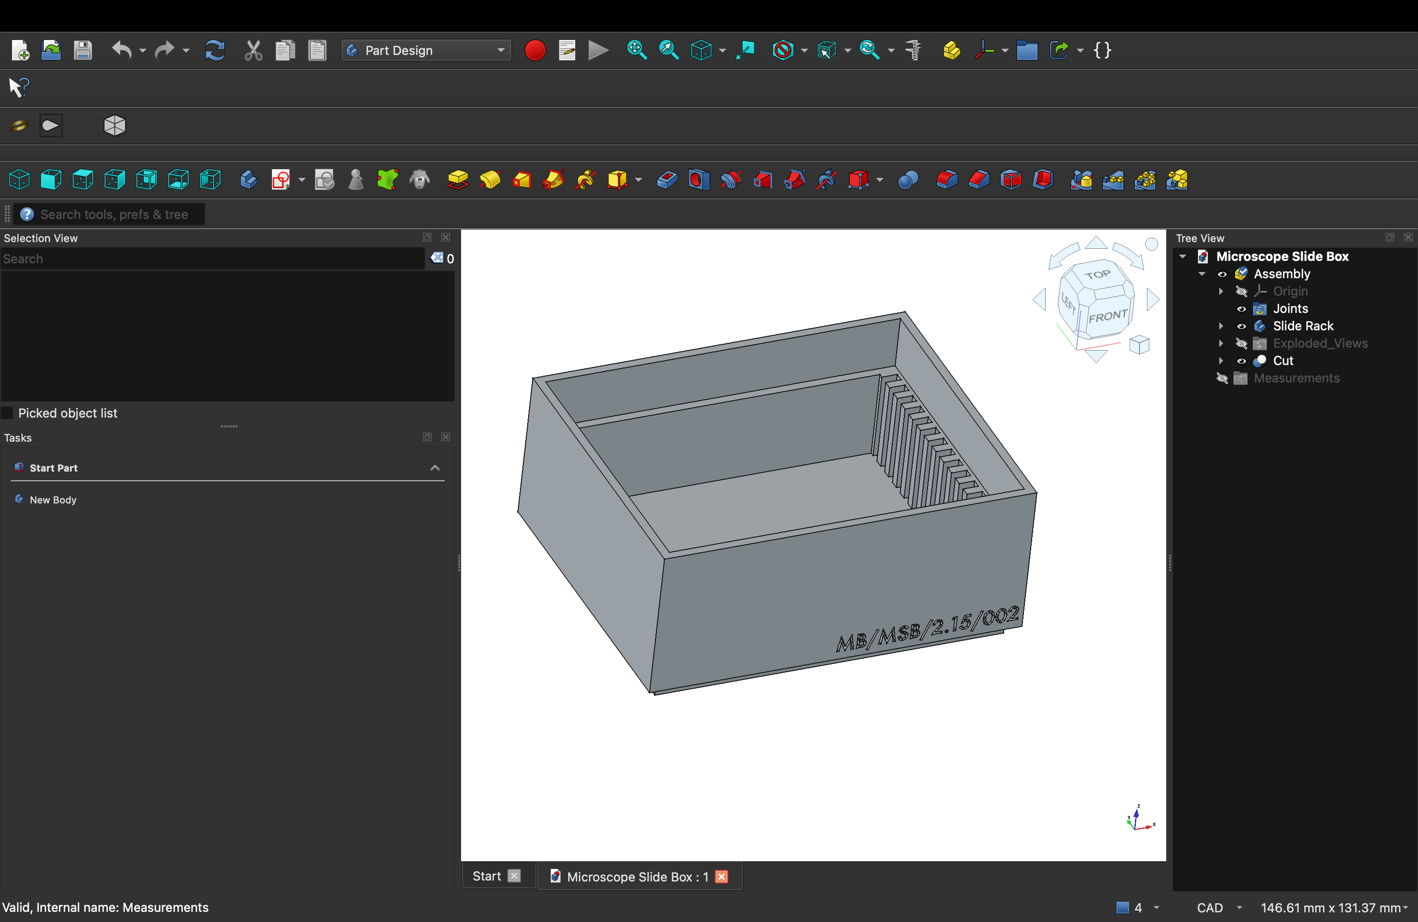This screenshot has height=922, width=1418.
Task: Show the Measurements group
Action: point(1222,378)
